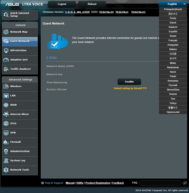This screenshot has height=193, width=189.
Task: Click 'Default setting by Alexa/IFTTT' text
Action: pyautogui.click(x=130, y=88)
